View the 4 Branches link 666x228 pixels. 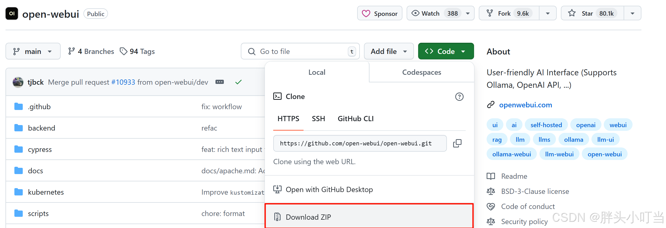(91, 51)
